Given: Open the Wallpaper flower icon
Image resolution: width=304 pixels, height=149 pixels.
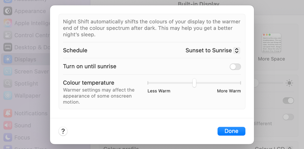Looking at the screenshot, I should click(x=8, y=96).
